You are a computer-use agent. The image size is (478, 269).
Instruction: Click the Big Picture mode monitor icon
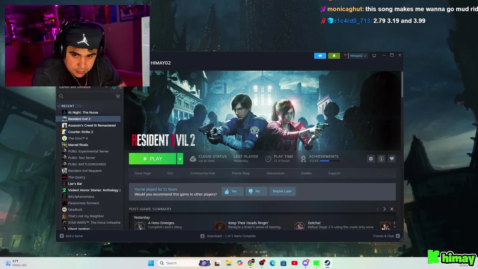point(374,56)
